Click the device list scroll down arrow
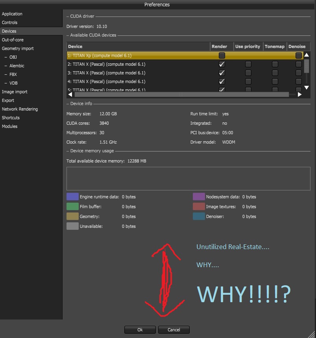Viewport: 316px width, 338px height. click(x=307, y=87)
